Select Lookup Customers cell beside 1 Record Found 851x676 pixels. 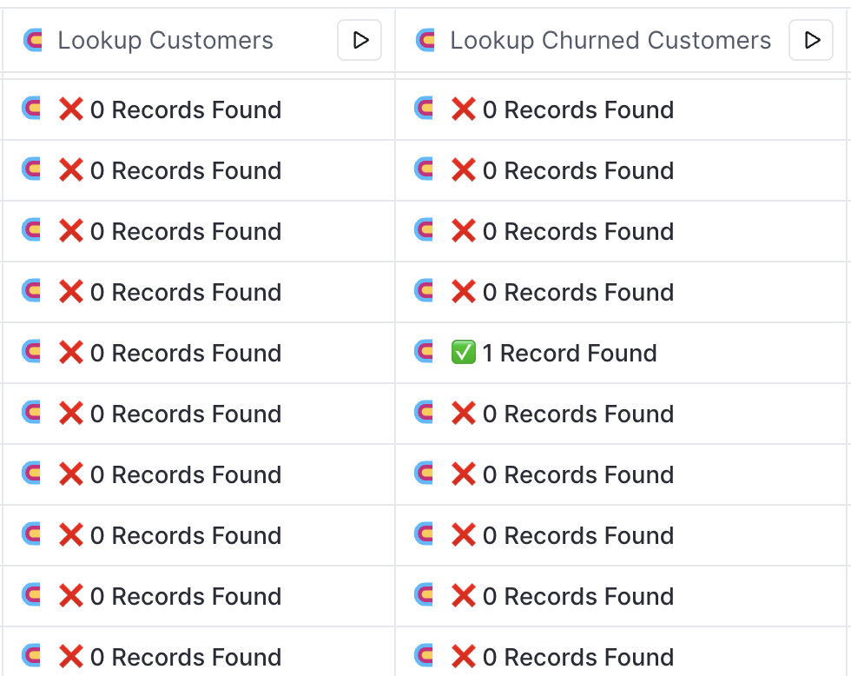(x=199, y=353)
